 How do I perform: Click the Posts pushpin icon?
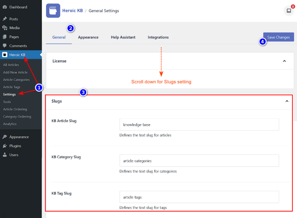(5, 19)
